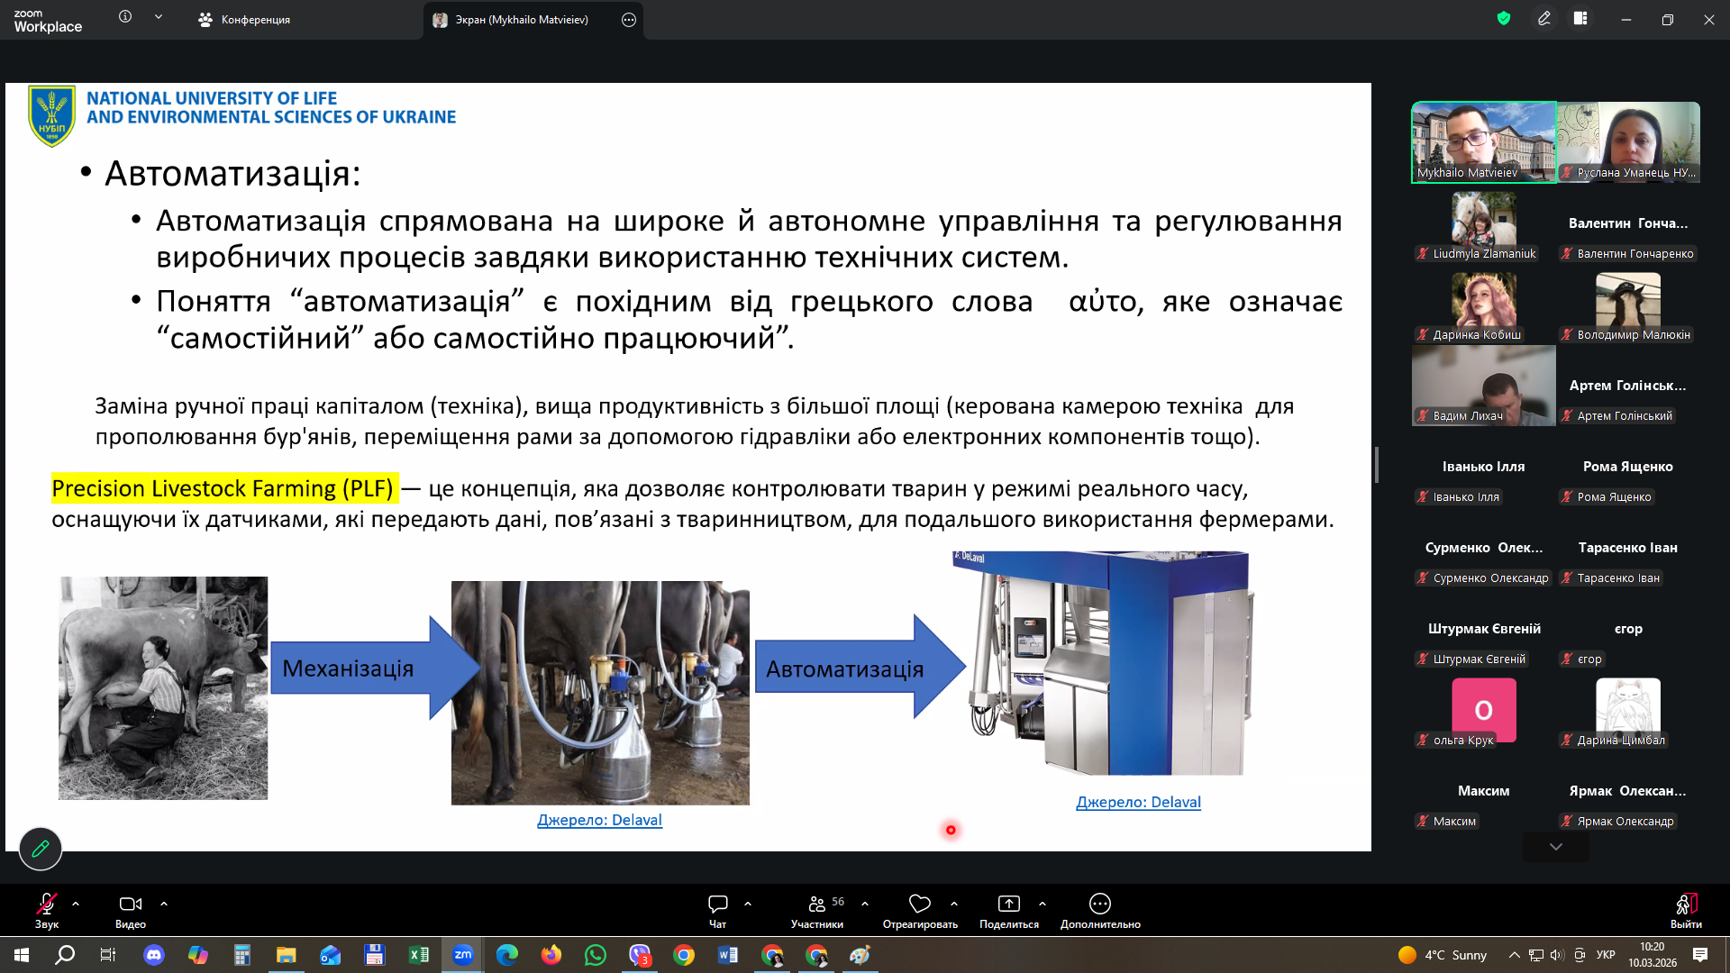Viewport: 1730px width, 973px height.
Task: Toggle the top-bar layout view icon
Action: coord(1580,18)
